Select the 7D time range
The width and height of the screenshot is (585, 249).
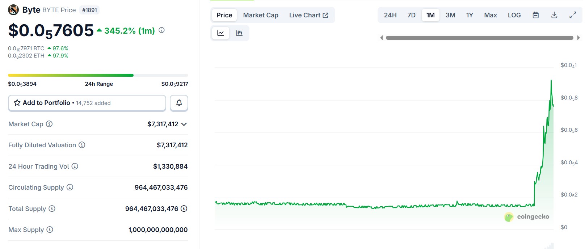click(411, 15)
